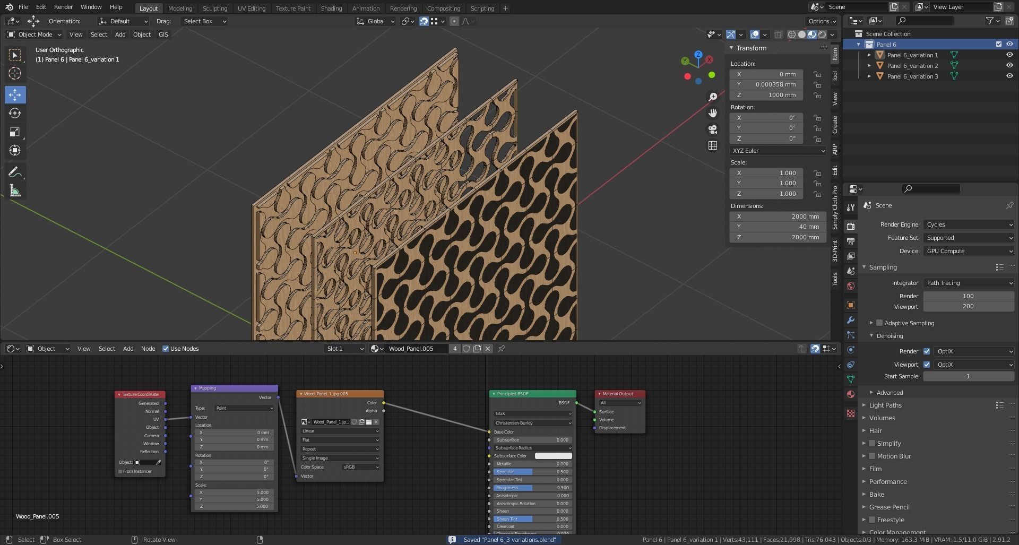The width and height of the screenshot is (1019, 545).
Task: Select the Annotate tool
Action: (15, 172)
